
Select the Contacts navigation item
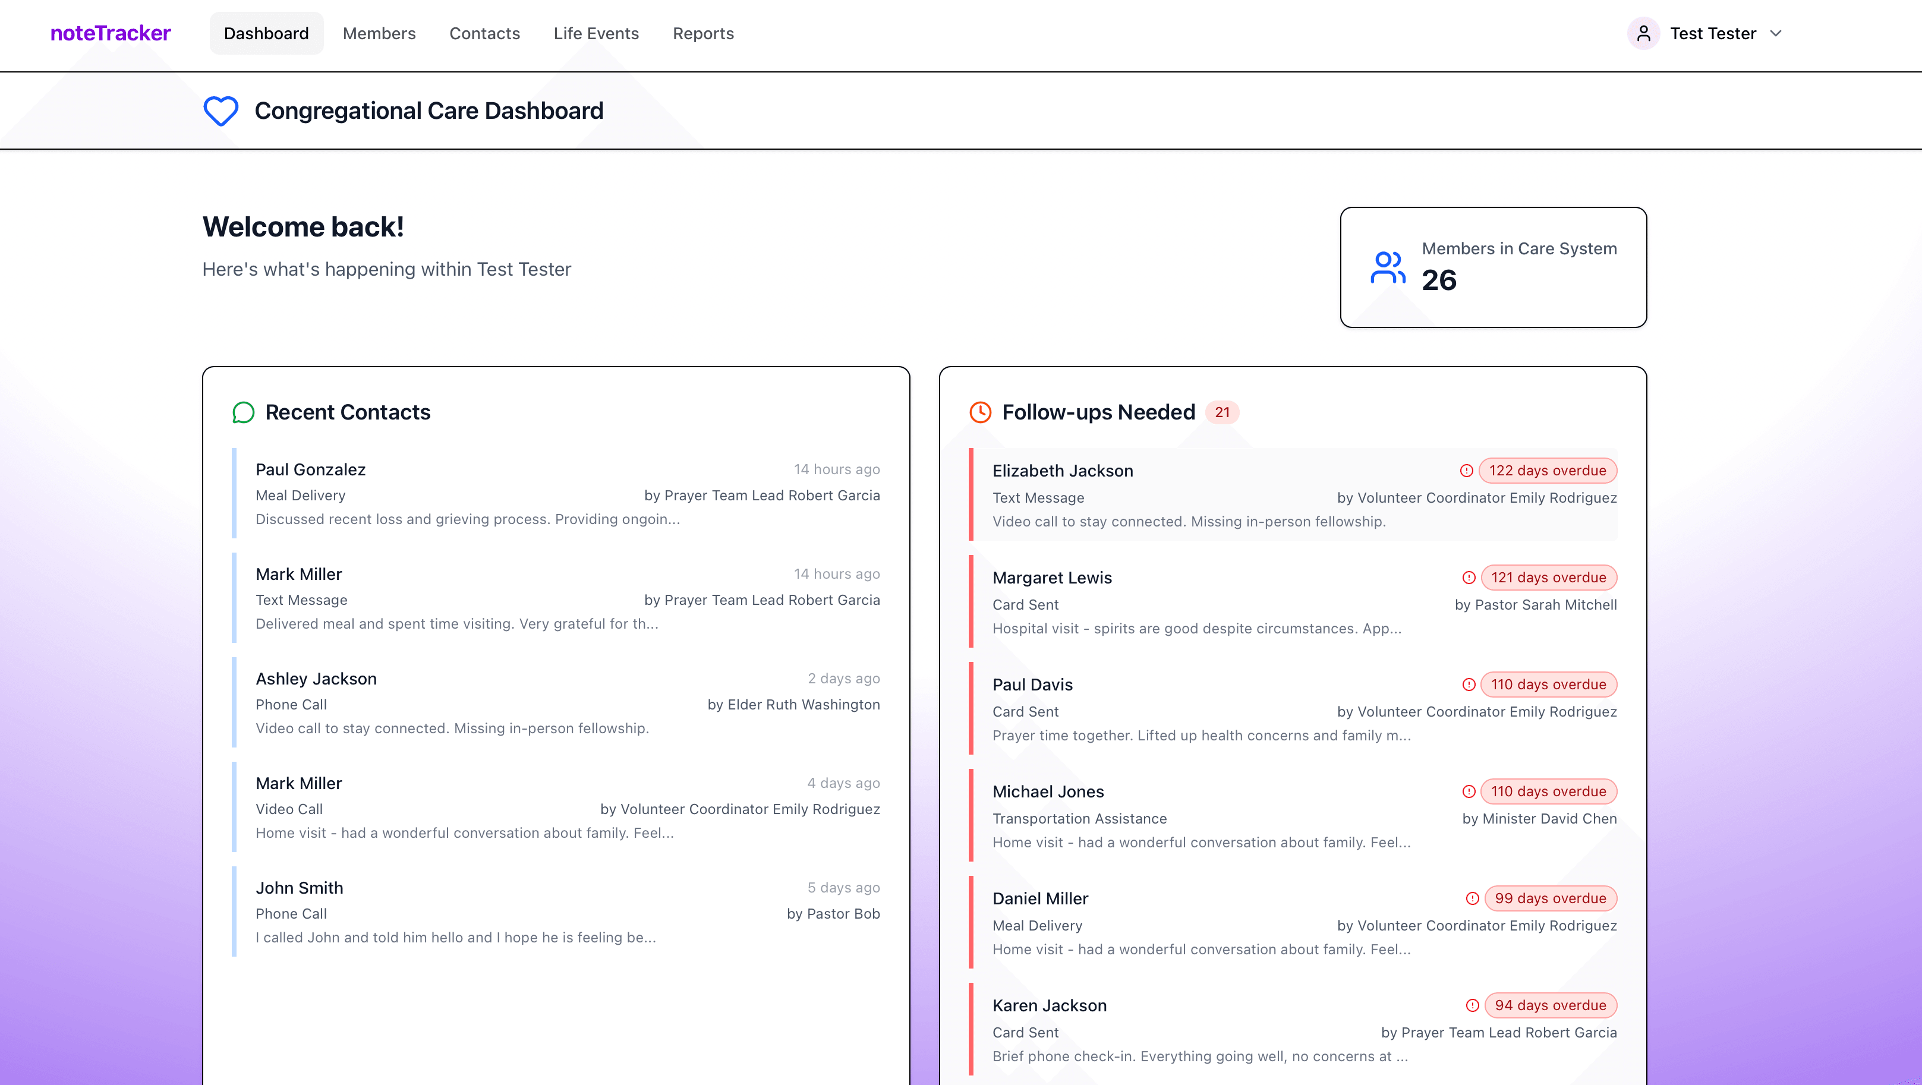pyautogui.click(x=484, y=33)
